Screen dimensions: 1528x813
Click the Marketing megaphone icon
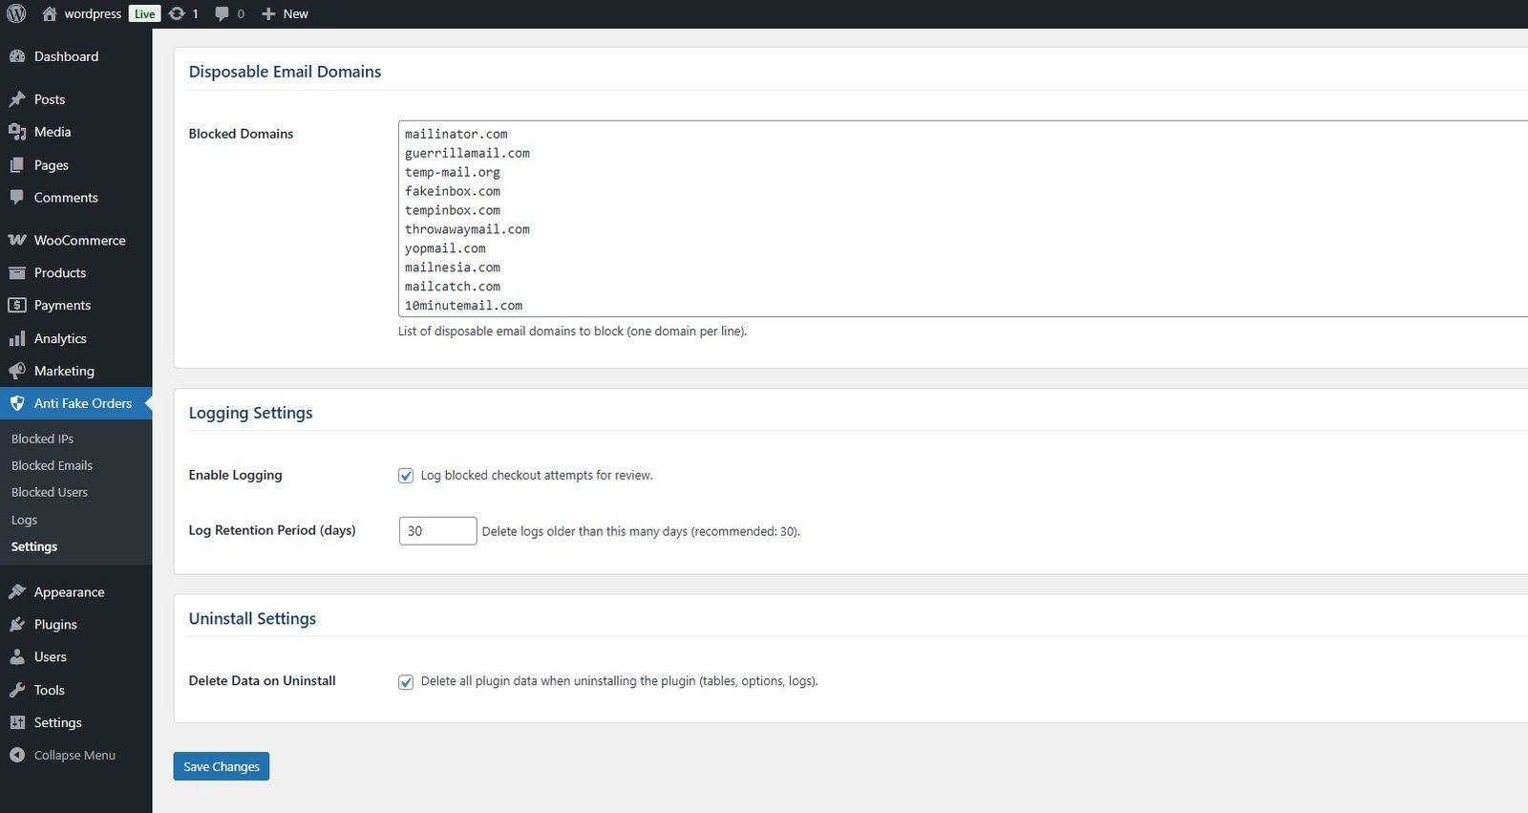(x=16, y=371)
